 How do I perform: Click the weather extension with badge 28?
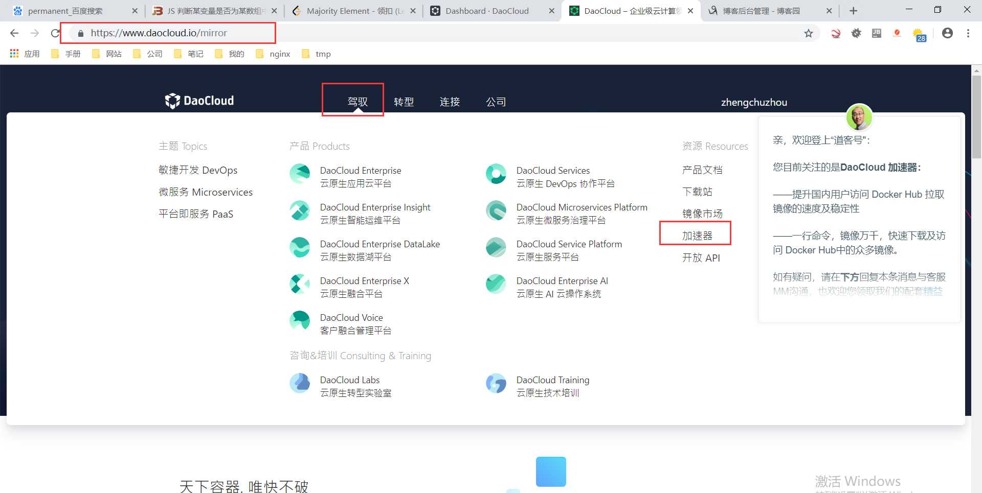pyautogui.click(x=919, y=34)
